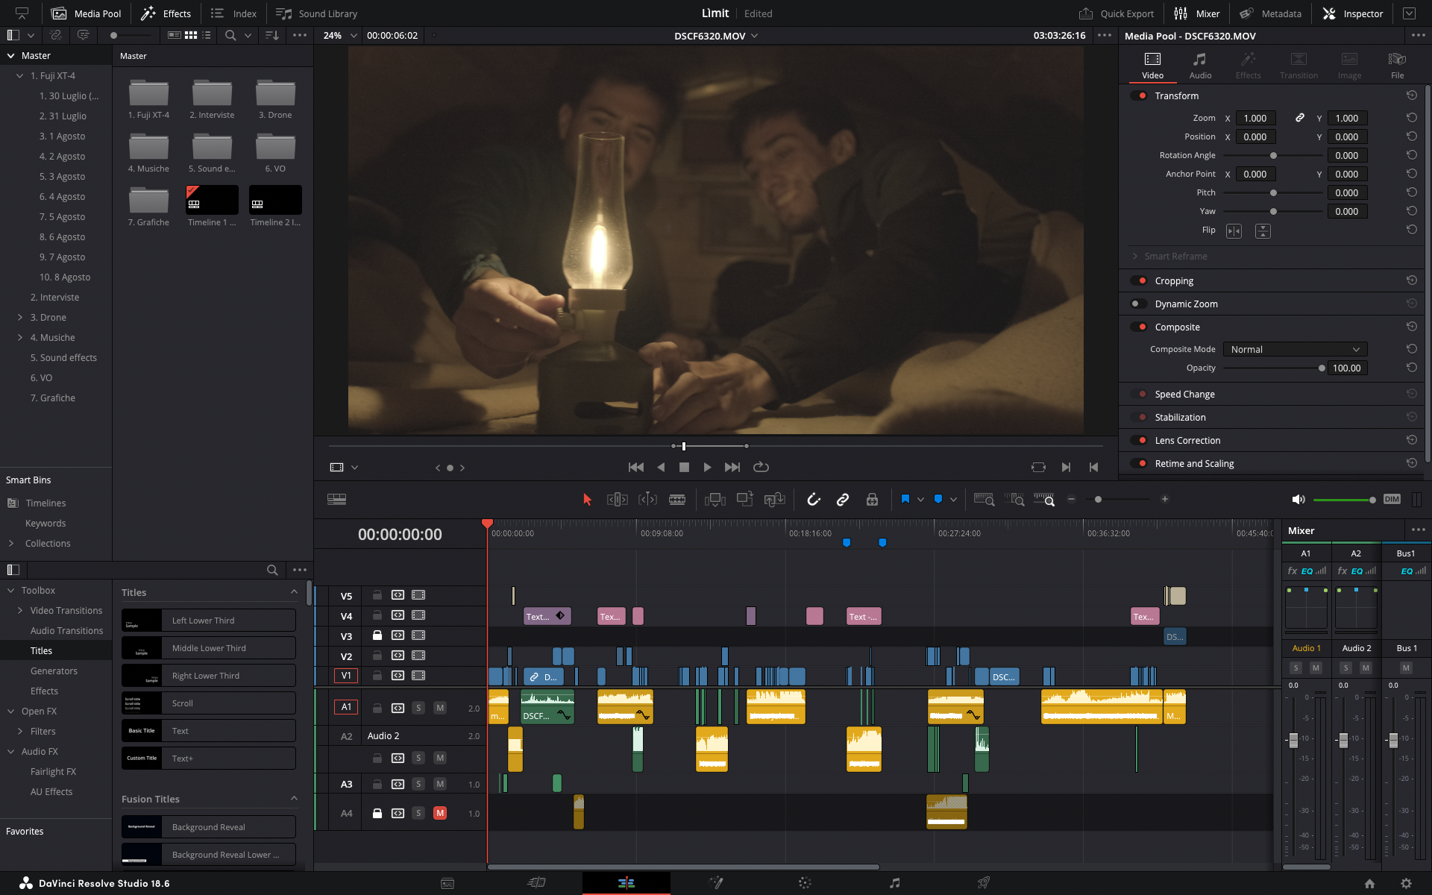This screenshot has height=895, width=1432.
Task: Click the blue Marker icon
Action: coord(938,499)
